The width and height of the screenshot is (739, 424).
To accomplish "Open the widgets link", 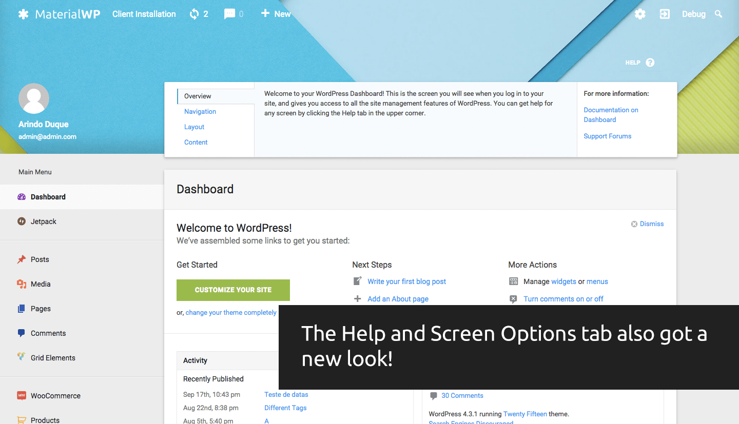I will tap(563, 281).
